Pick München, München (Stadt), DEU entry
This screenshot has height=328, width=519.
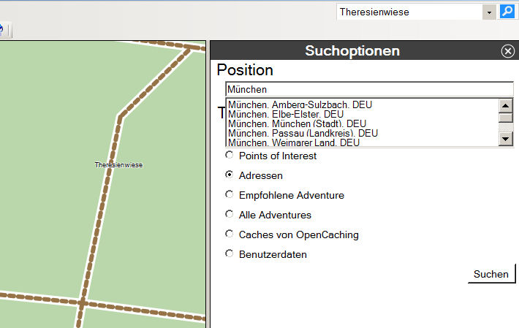point(297,123)
